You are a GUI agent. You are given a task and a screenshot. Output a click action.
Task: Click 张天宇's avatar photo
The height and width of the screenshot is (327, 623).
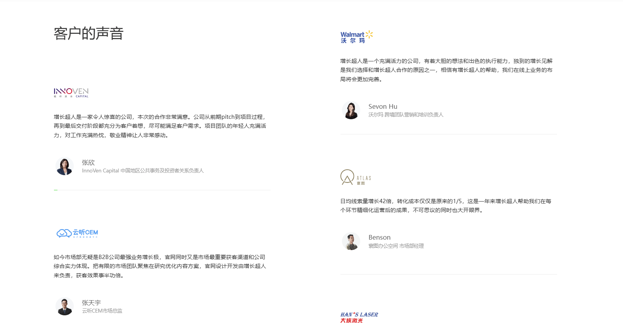tap(64, 306)
